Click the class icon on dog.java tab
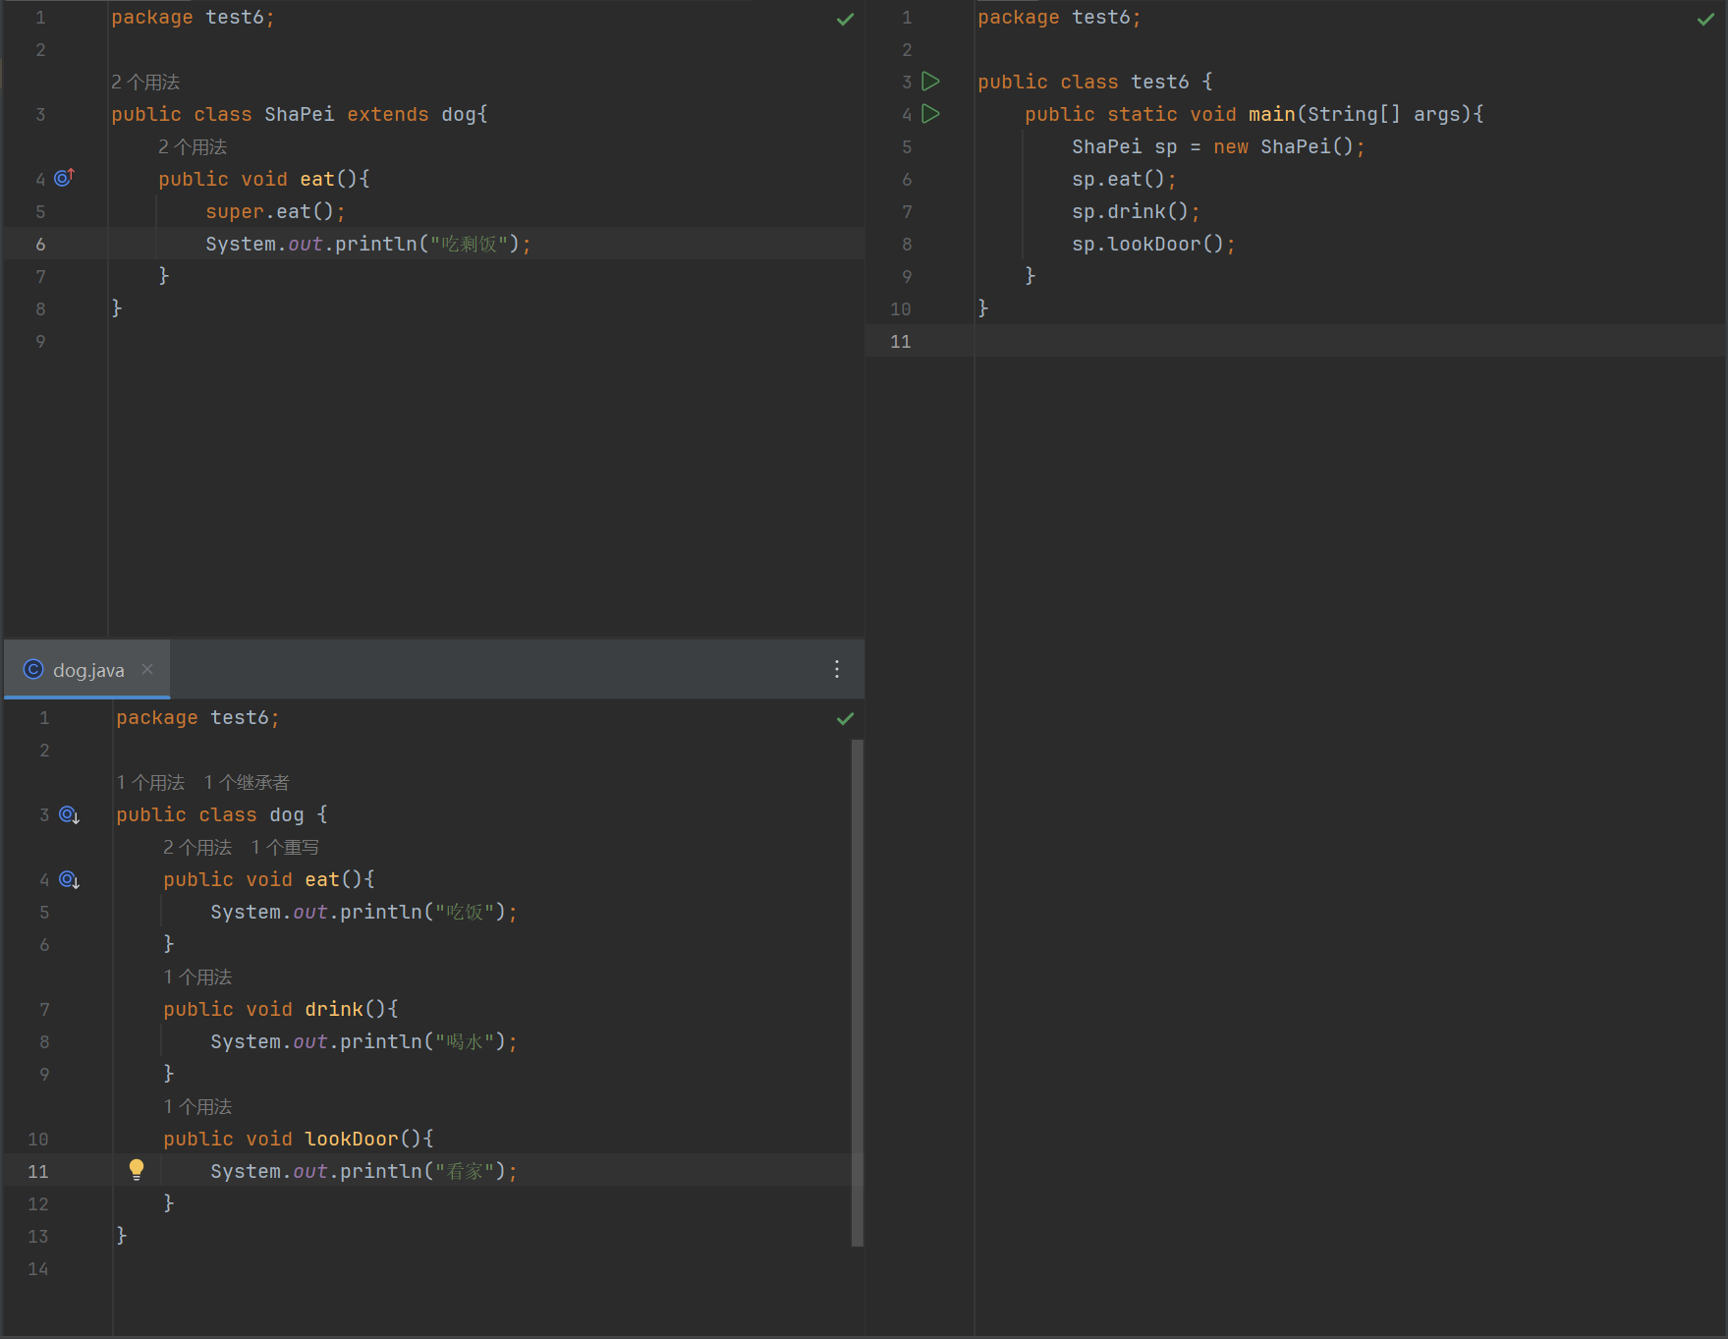 tap(33, 669)
